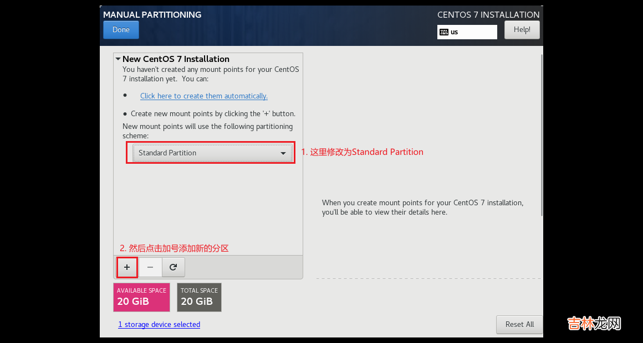Image resolution: width=643 pixels, height=343 pixels.
Task: Select the 'us' keyboard layout field
Action: [x=472, y=32]
